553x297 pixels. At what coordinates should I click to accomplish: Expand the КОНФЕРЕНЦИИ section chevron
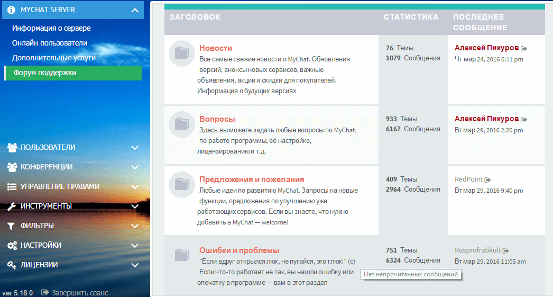coord(135,167)
